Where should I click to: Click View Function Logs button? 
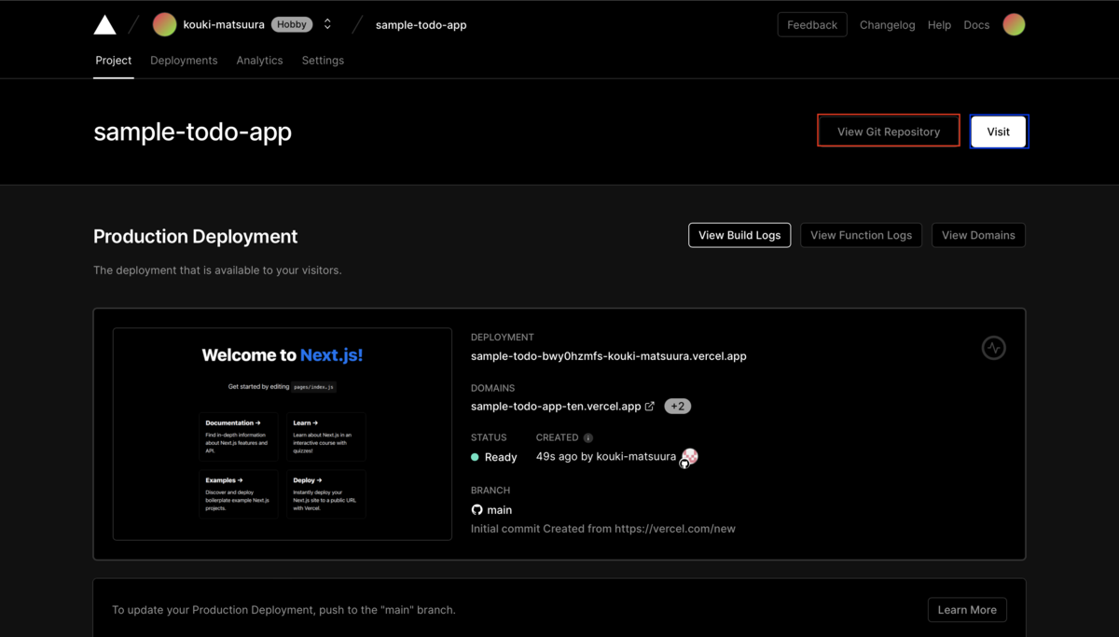861,235
